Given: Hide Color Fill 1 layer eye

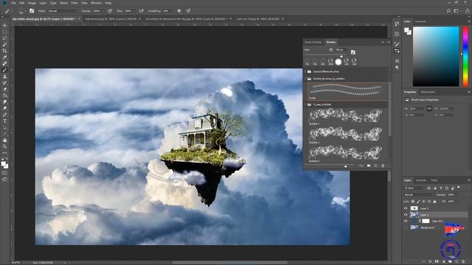Looking at the screenshot, I should [x=406, y=221].
